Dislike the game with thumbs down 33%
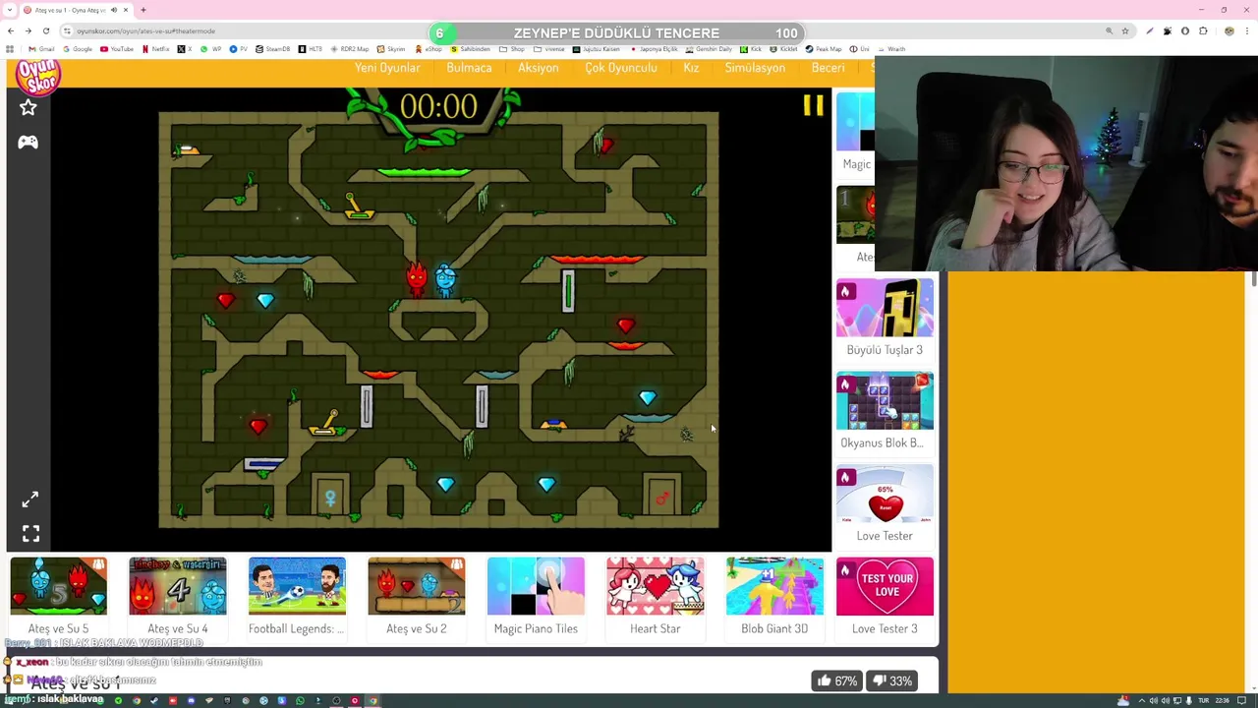The height and width of the screenshot is (708, 1258). [891, 680]
